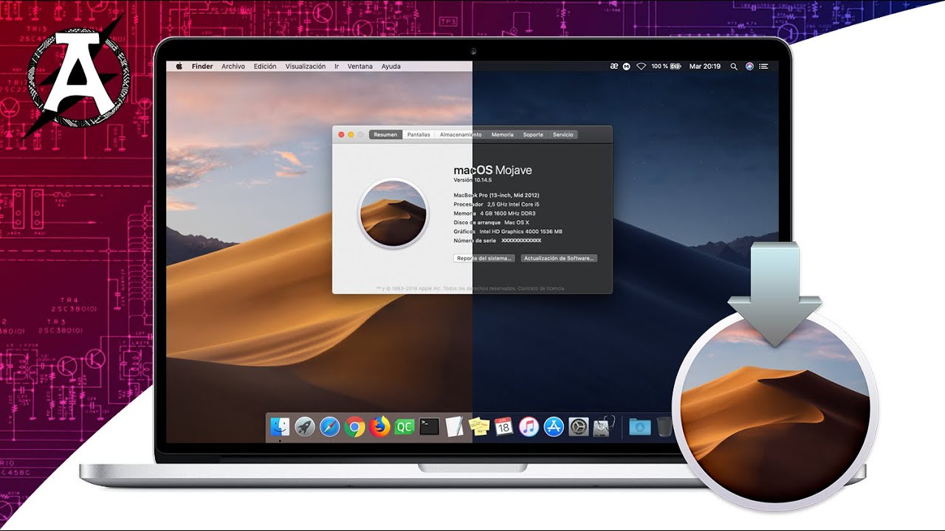This screenshot has width=945, height=531.
Task: Open Stickies yellow notes in dock
Action: pyautogui.click(x=479, y=426)
